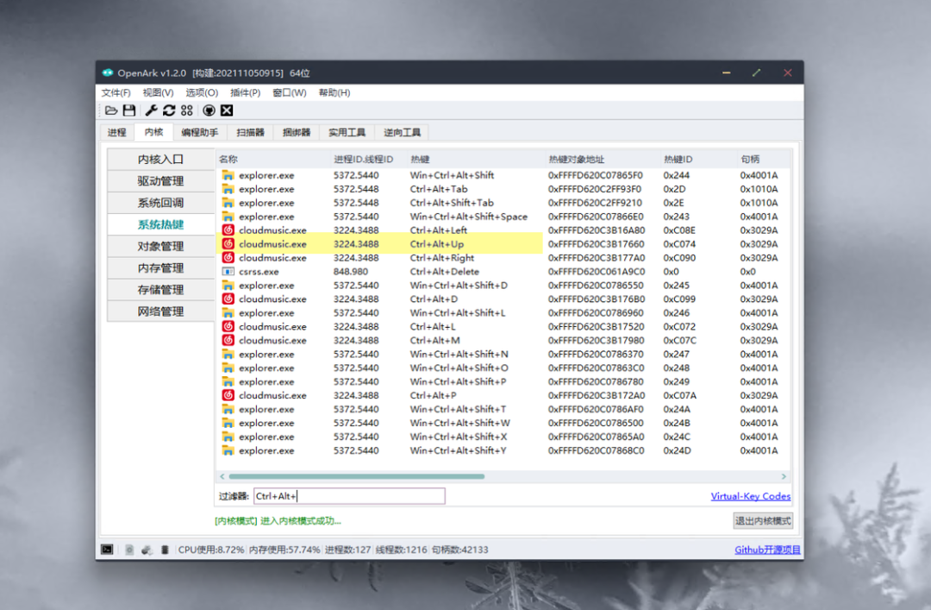The image size is (931, 610).
Task: Open the 插件(P) menu
Action: click(x=245, y=92)
